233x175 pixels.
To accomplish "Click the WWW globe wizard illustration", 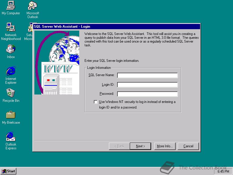I will coord(57,62).
